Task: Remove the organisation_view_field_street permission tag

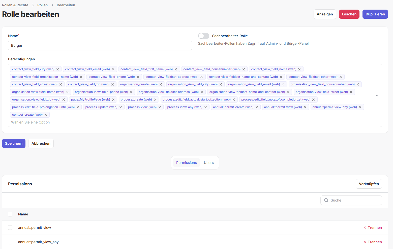Action: 351,92
